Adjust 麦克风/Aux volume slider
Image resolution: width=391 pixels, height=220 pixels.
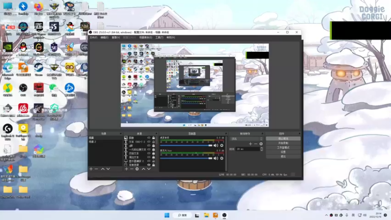tap(186, 158)
